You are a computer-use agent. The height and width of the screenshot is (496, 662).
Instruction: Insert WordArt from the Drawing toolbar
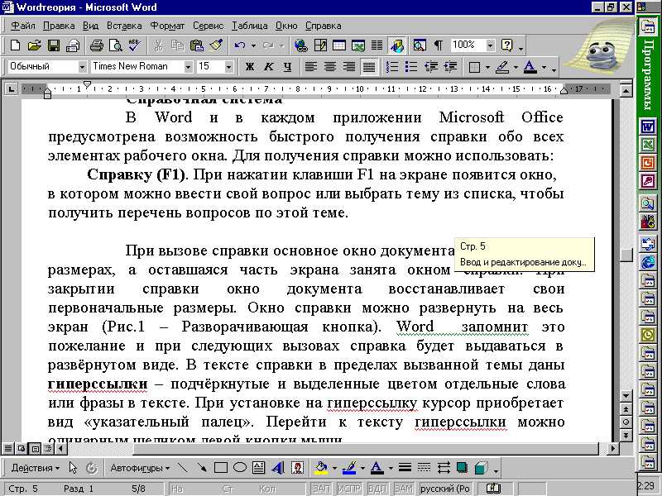pyautogui.click(x=278, y=467)
